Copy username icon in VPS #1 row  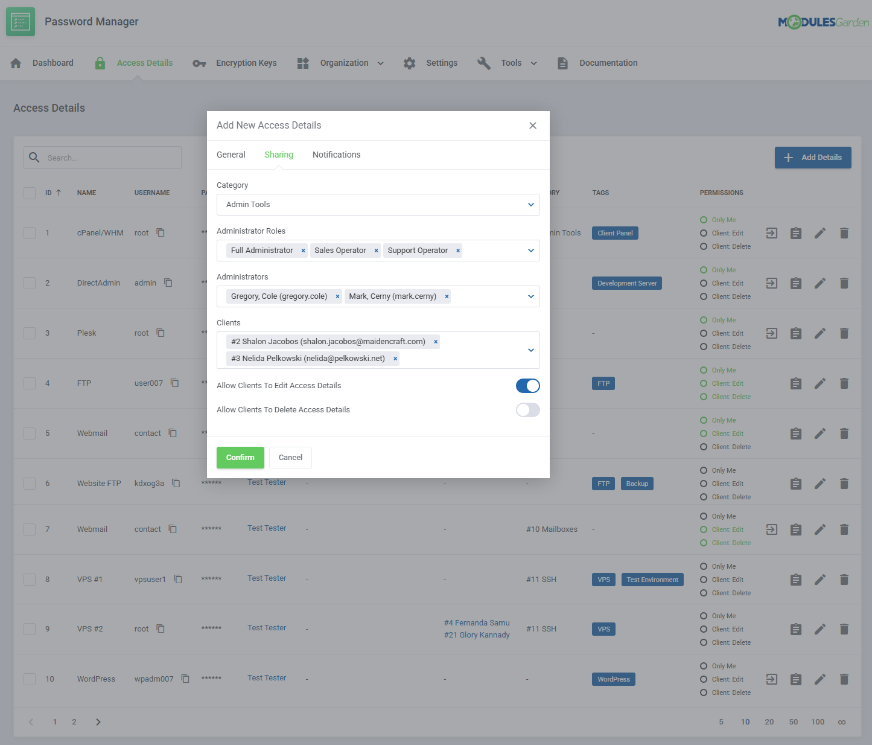point(178,579)
